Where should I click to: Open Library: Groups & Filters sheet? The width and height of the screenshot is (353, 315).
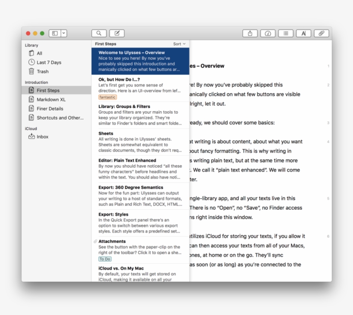pyautogui.click(x=140, y=115)
